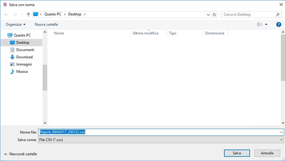This screenshot has width=286, height=161.
Task: Close the Salva con nome dialog
Action: point(281,4)
